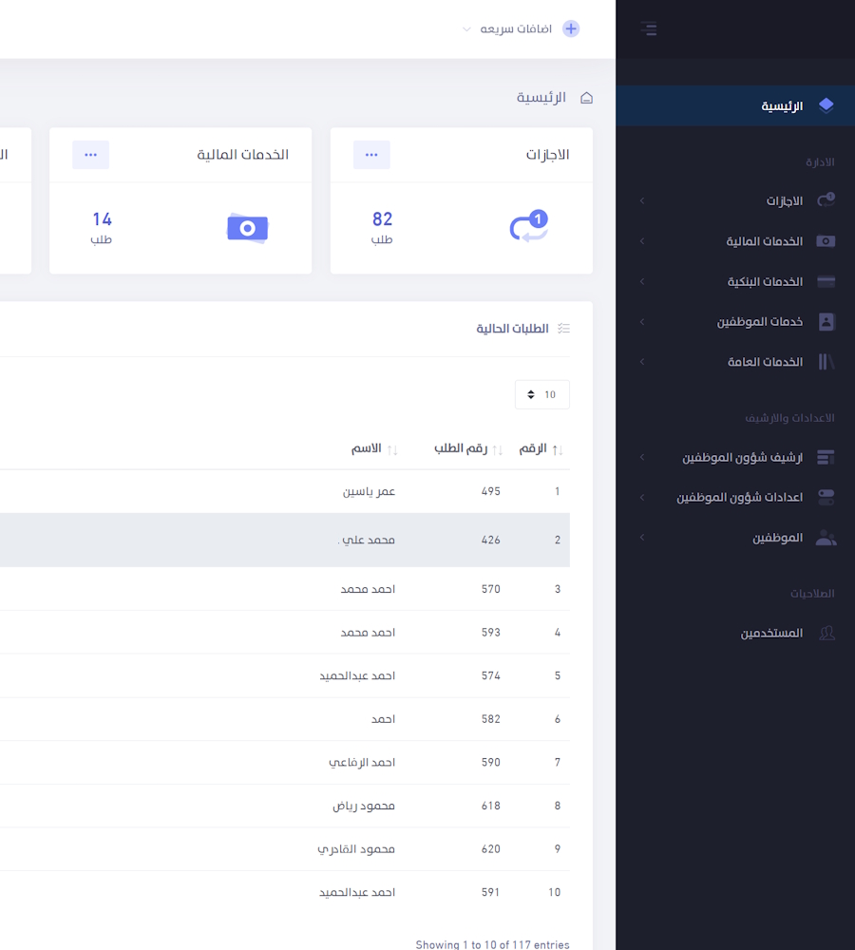The image size is (855, 950).
Task: Click the رقم الطلب column header text
Action: (461, 448)
